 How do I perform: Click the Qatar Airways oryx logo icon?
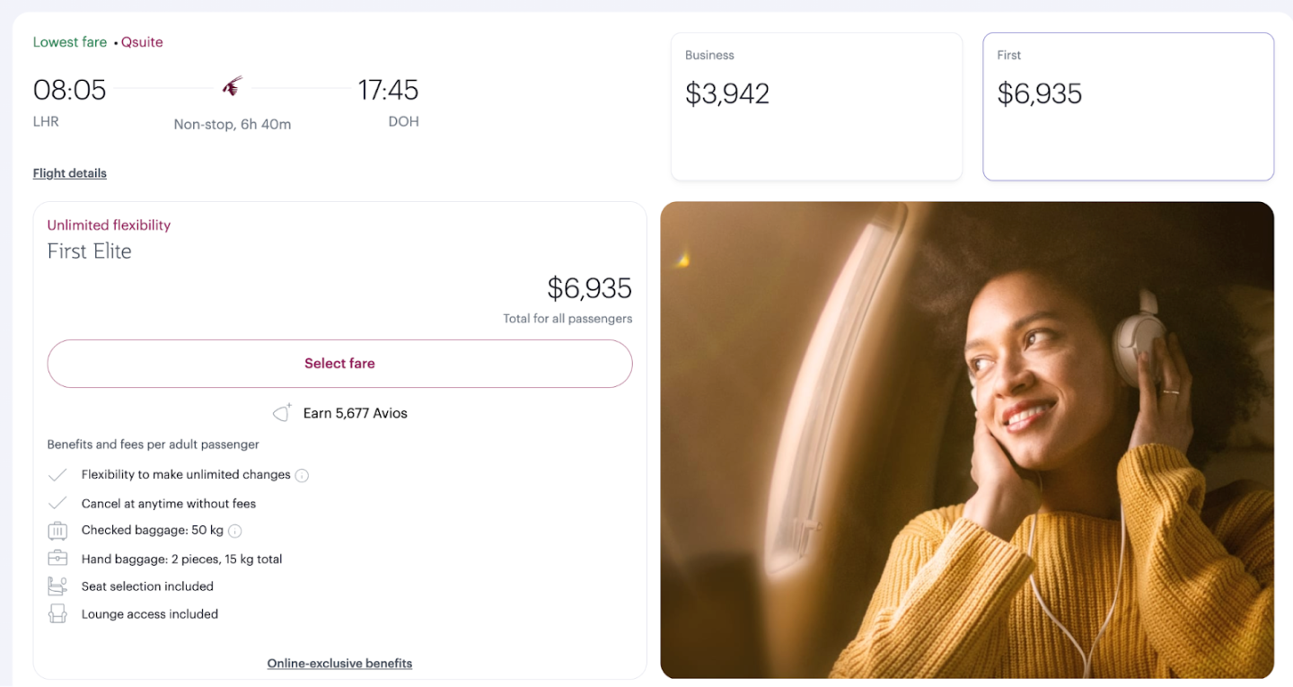point(233,87)
